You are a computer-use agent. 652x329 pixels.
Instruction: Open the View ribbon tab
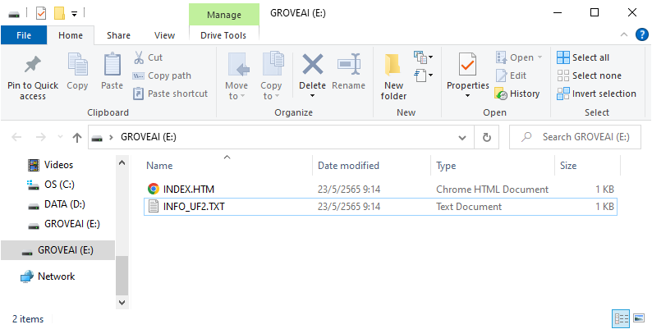(164, 35)
